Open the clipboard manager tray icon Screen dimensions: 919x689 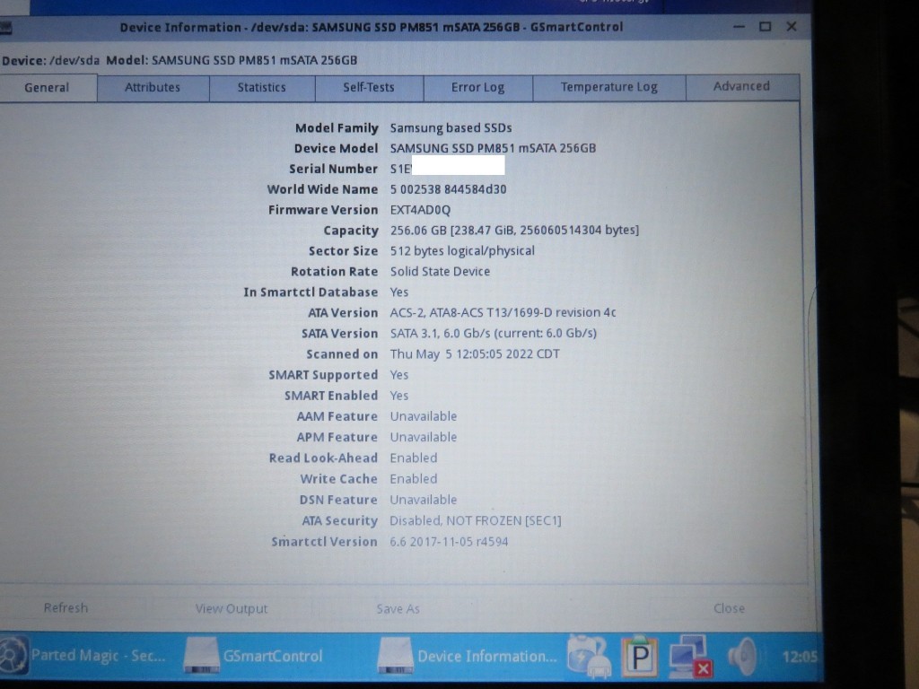click(639, 656)
